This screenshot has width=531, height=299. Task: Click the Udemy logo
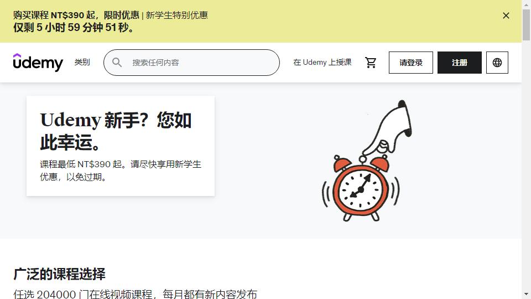click(38, 63)
